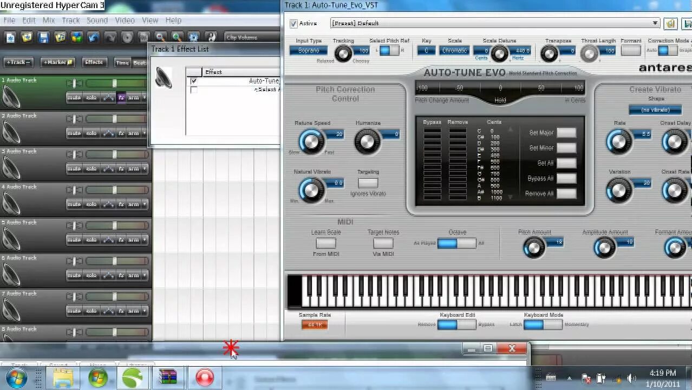The height and width of the screenshot is (390, 692).
Task: Click the Retune Speed knob
Action: click(311, 142)
